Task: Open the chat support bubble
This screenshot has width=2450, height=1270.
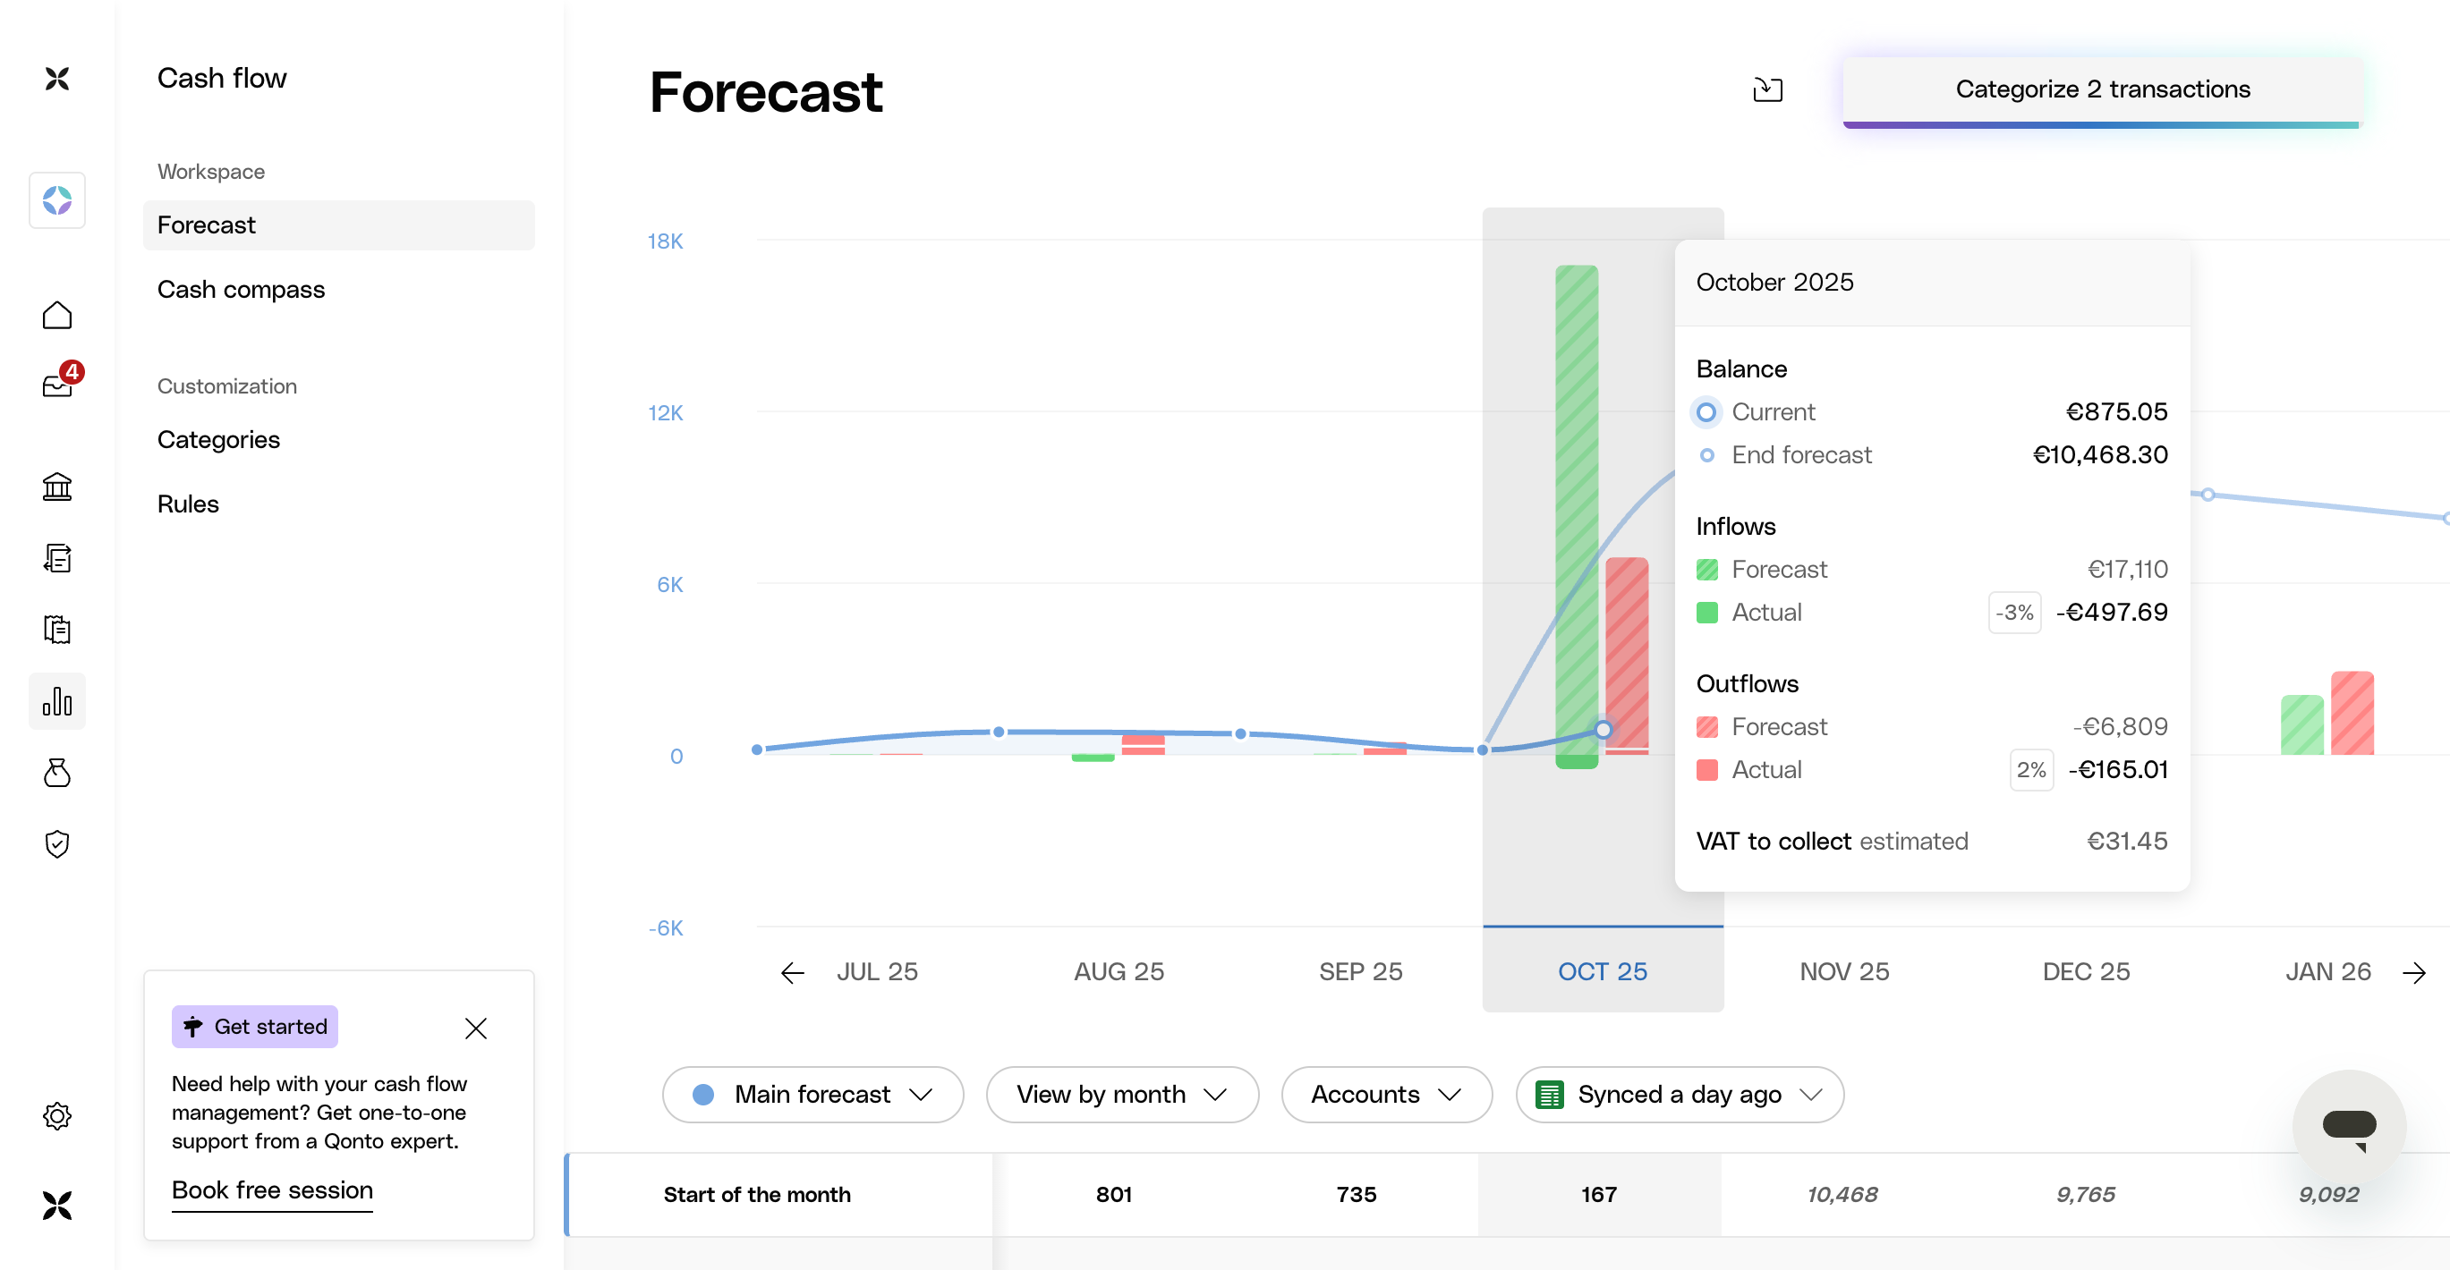Action: click(x=2348, y=1127)
